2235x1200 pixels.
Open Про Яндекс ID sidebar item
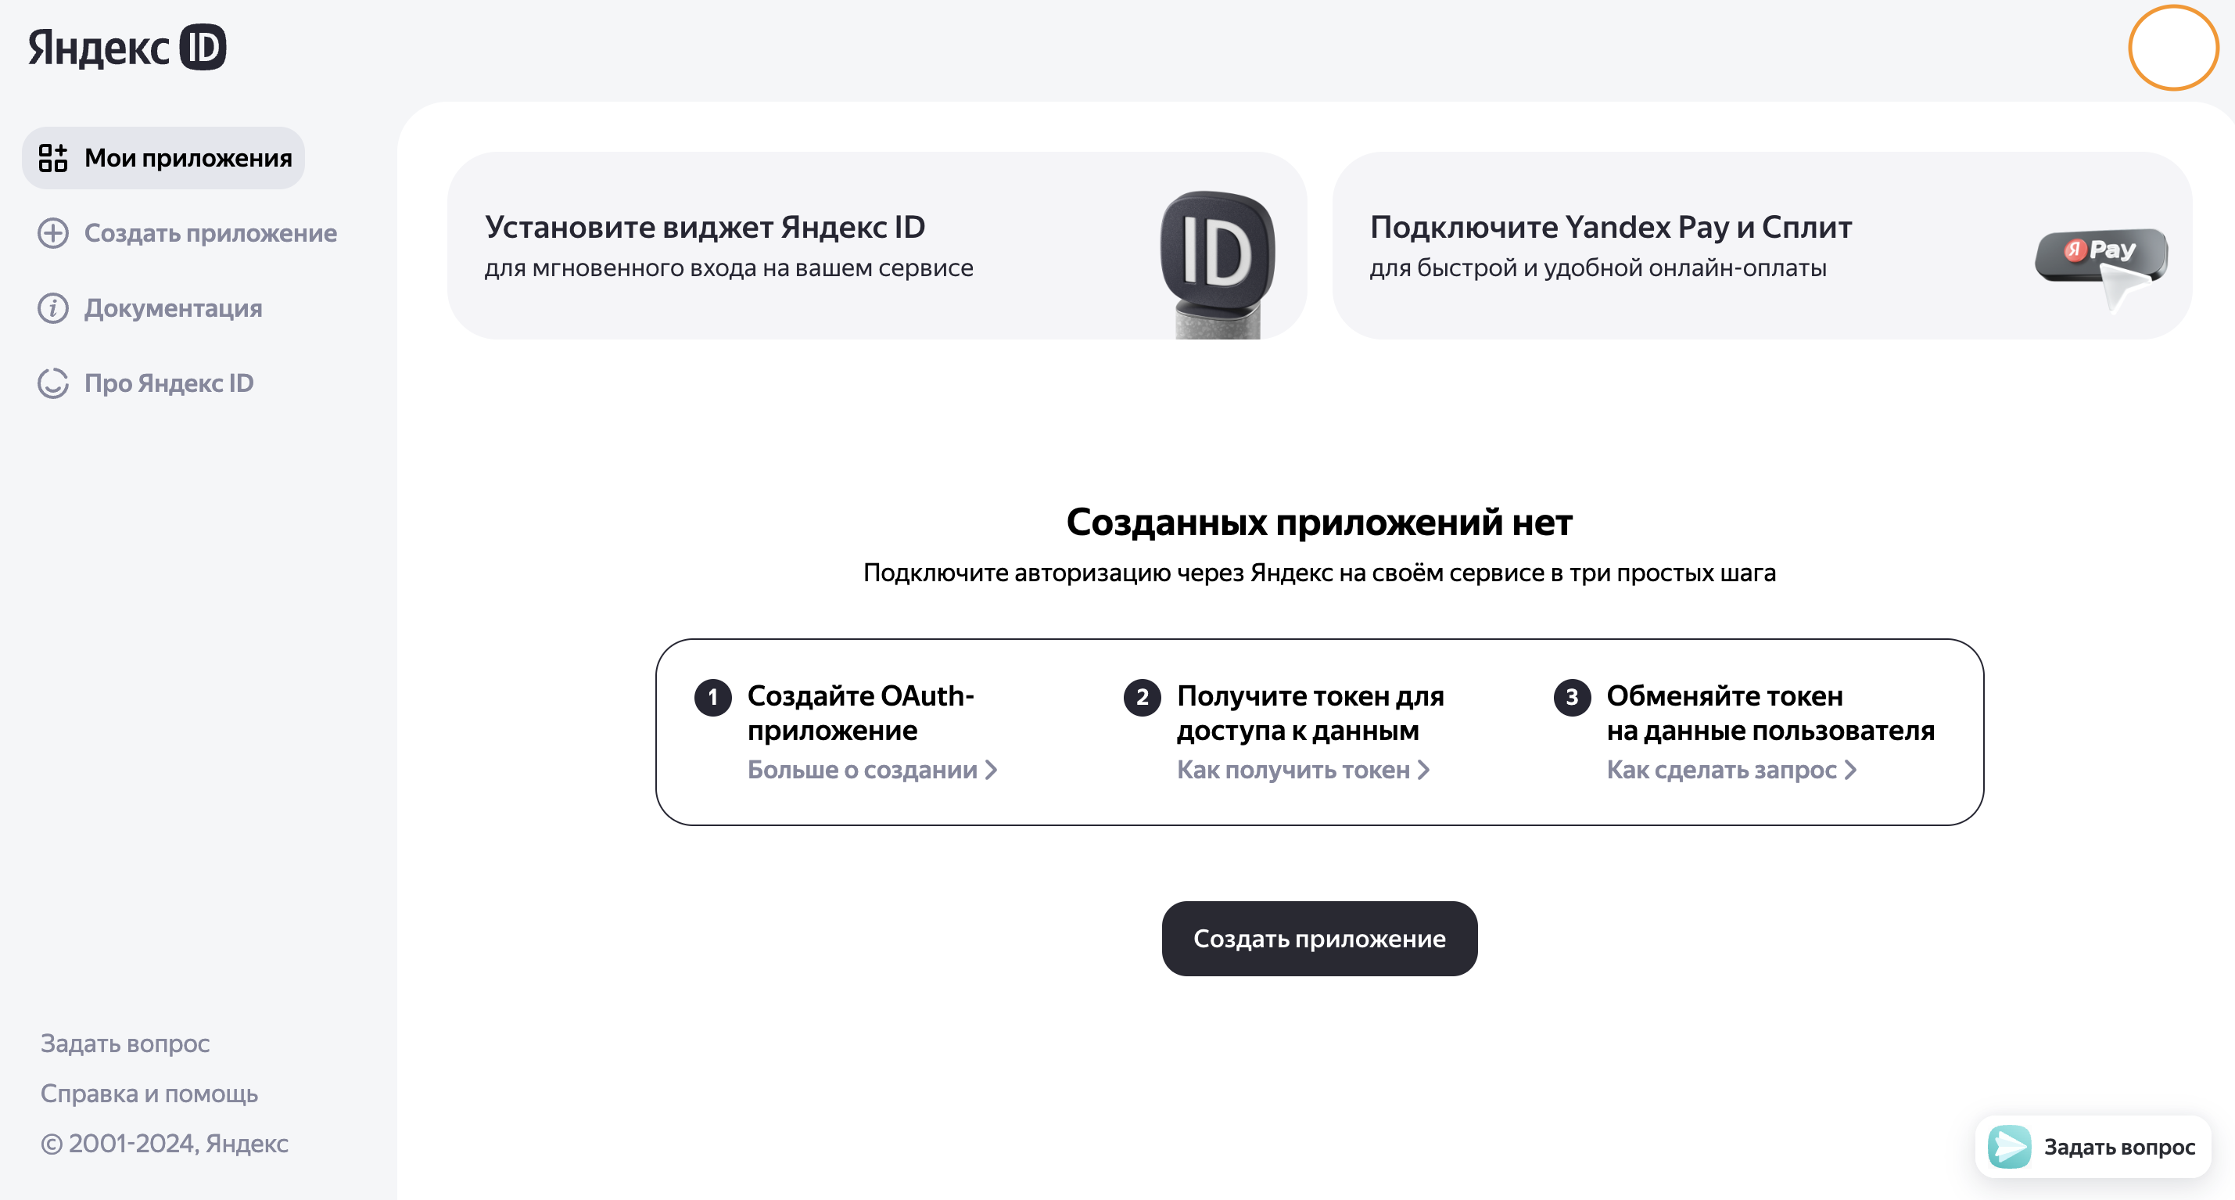pyautogui.click(x=168, y=383)
